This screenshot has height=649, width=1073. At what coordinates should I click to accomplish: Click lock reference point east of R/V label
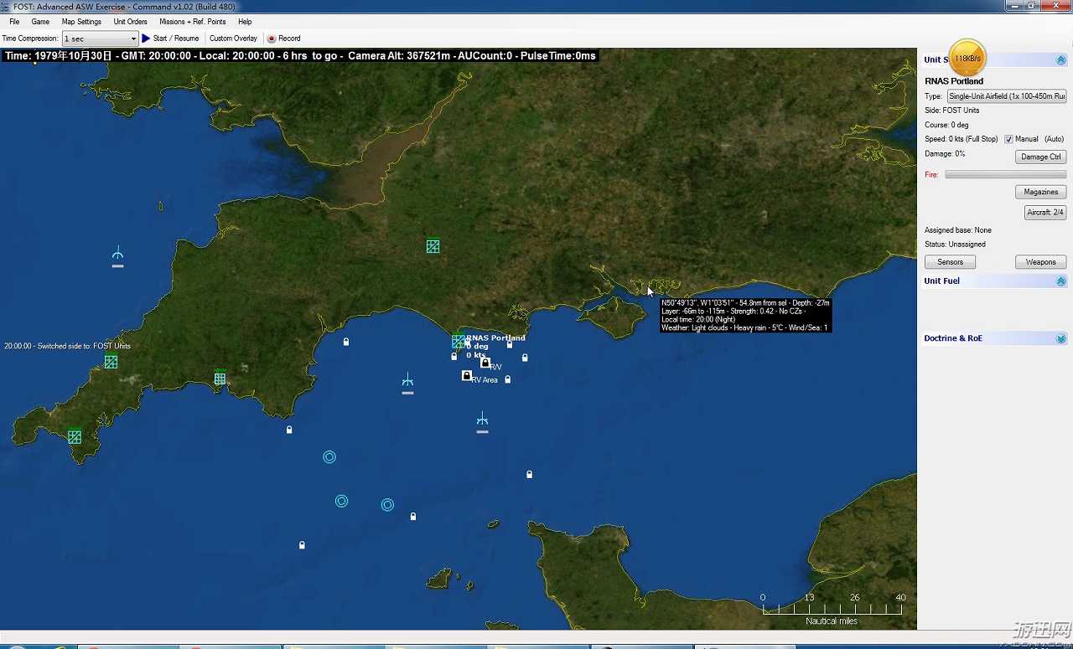click(525, 358)
